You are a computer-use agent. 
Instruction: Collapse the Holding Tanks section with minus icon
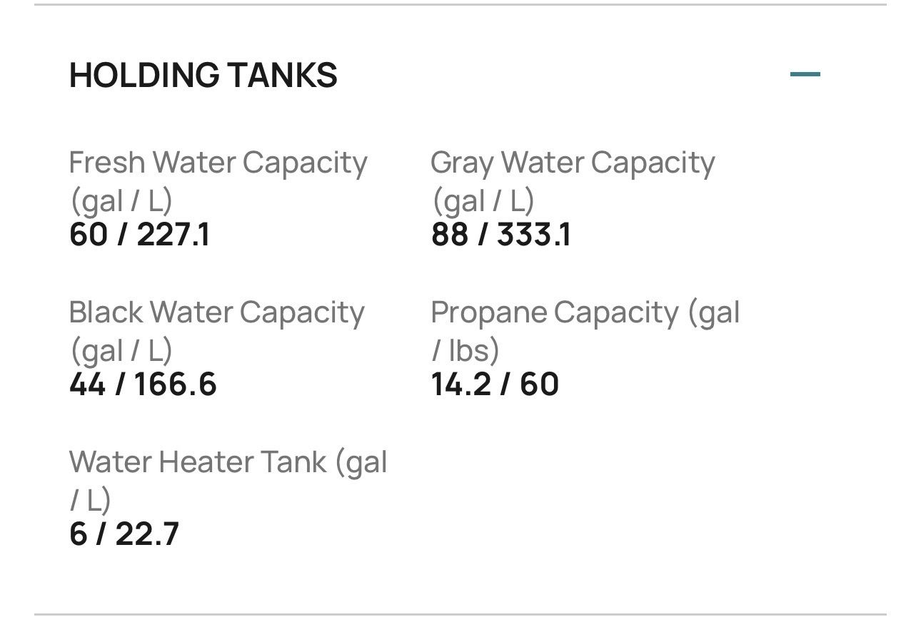coord(805,74)
